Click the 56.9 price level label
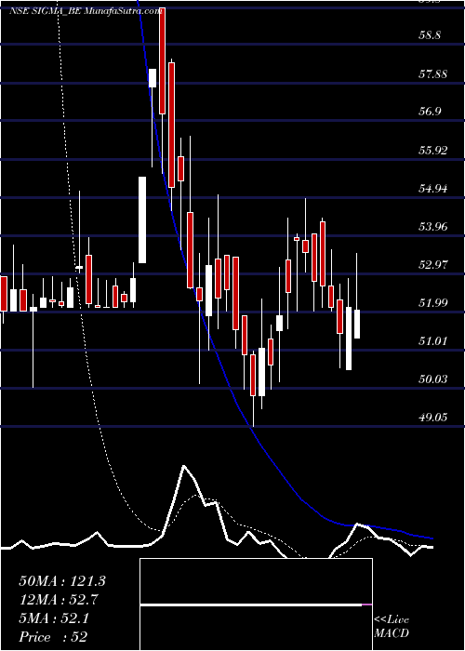 click(x=430, y=112)
